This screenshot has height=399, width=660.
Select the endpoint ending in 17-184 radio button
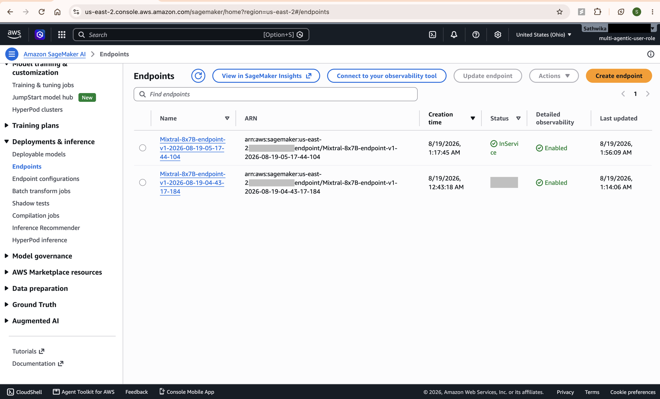tap(143, 182)
